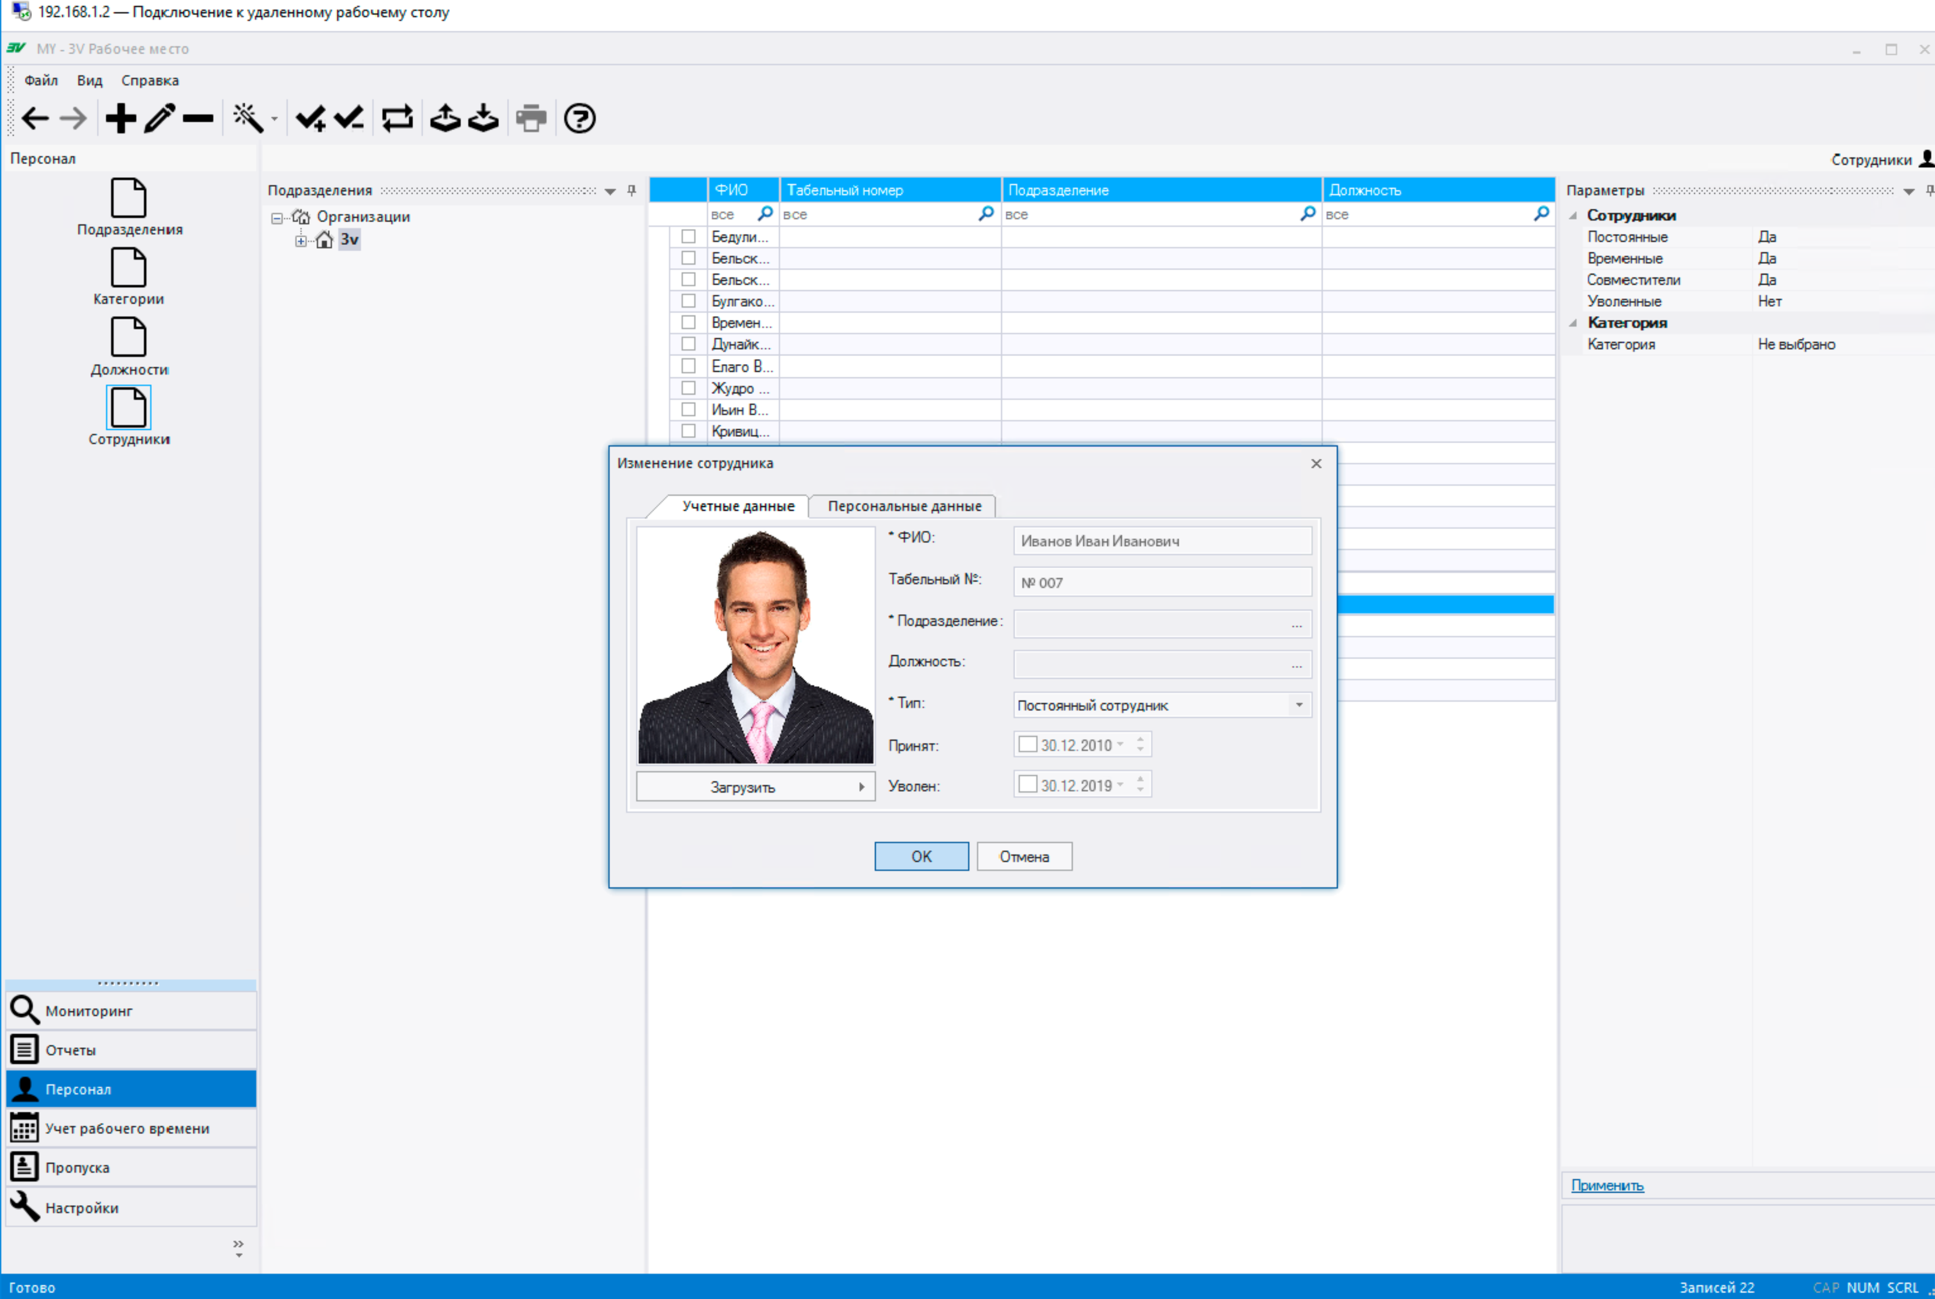Screen dimensions: 1935x1299
Task: Tick the checkbox for Дунайк… row
Action: coord(688,344)
